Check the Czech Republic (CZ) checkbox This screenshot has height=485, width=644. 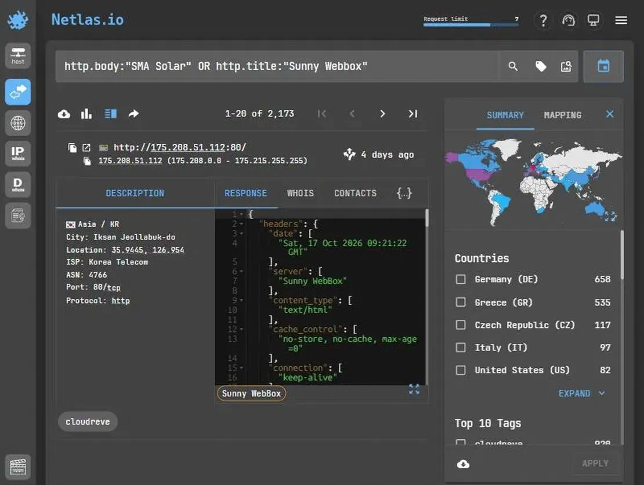[461, 325]
